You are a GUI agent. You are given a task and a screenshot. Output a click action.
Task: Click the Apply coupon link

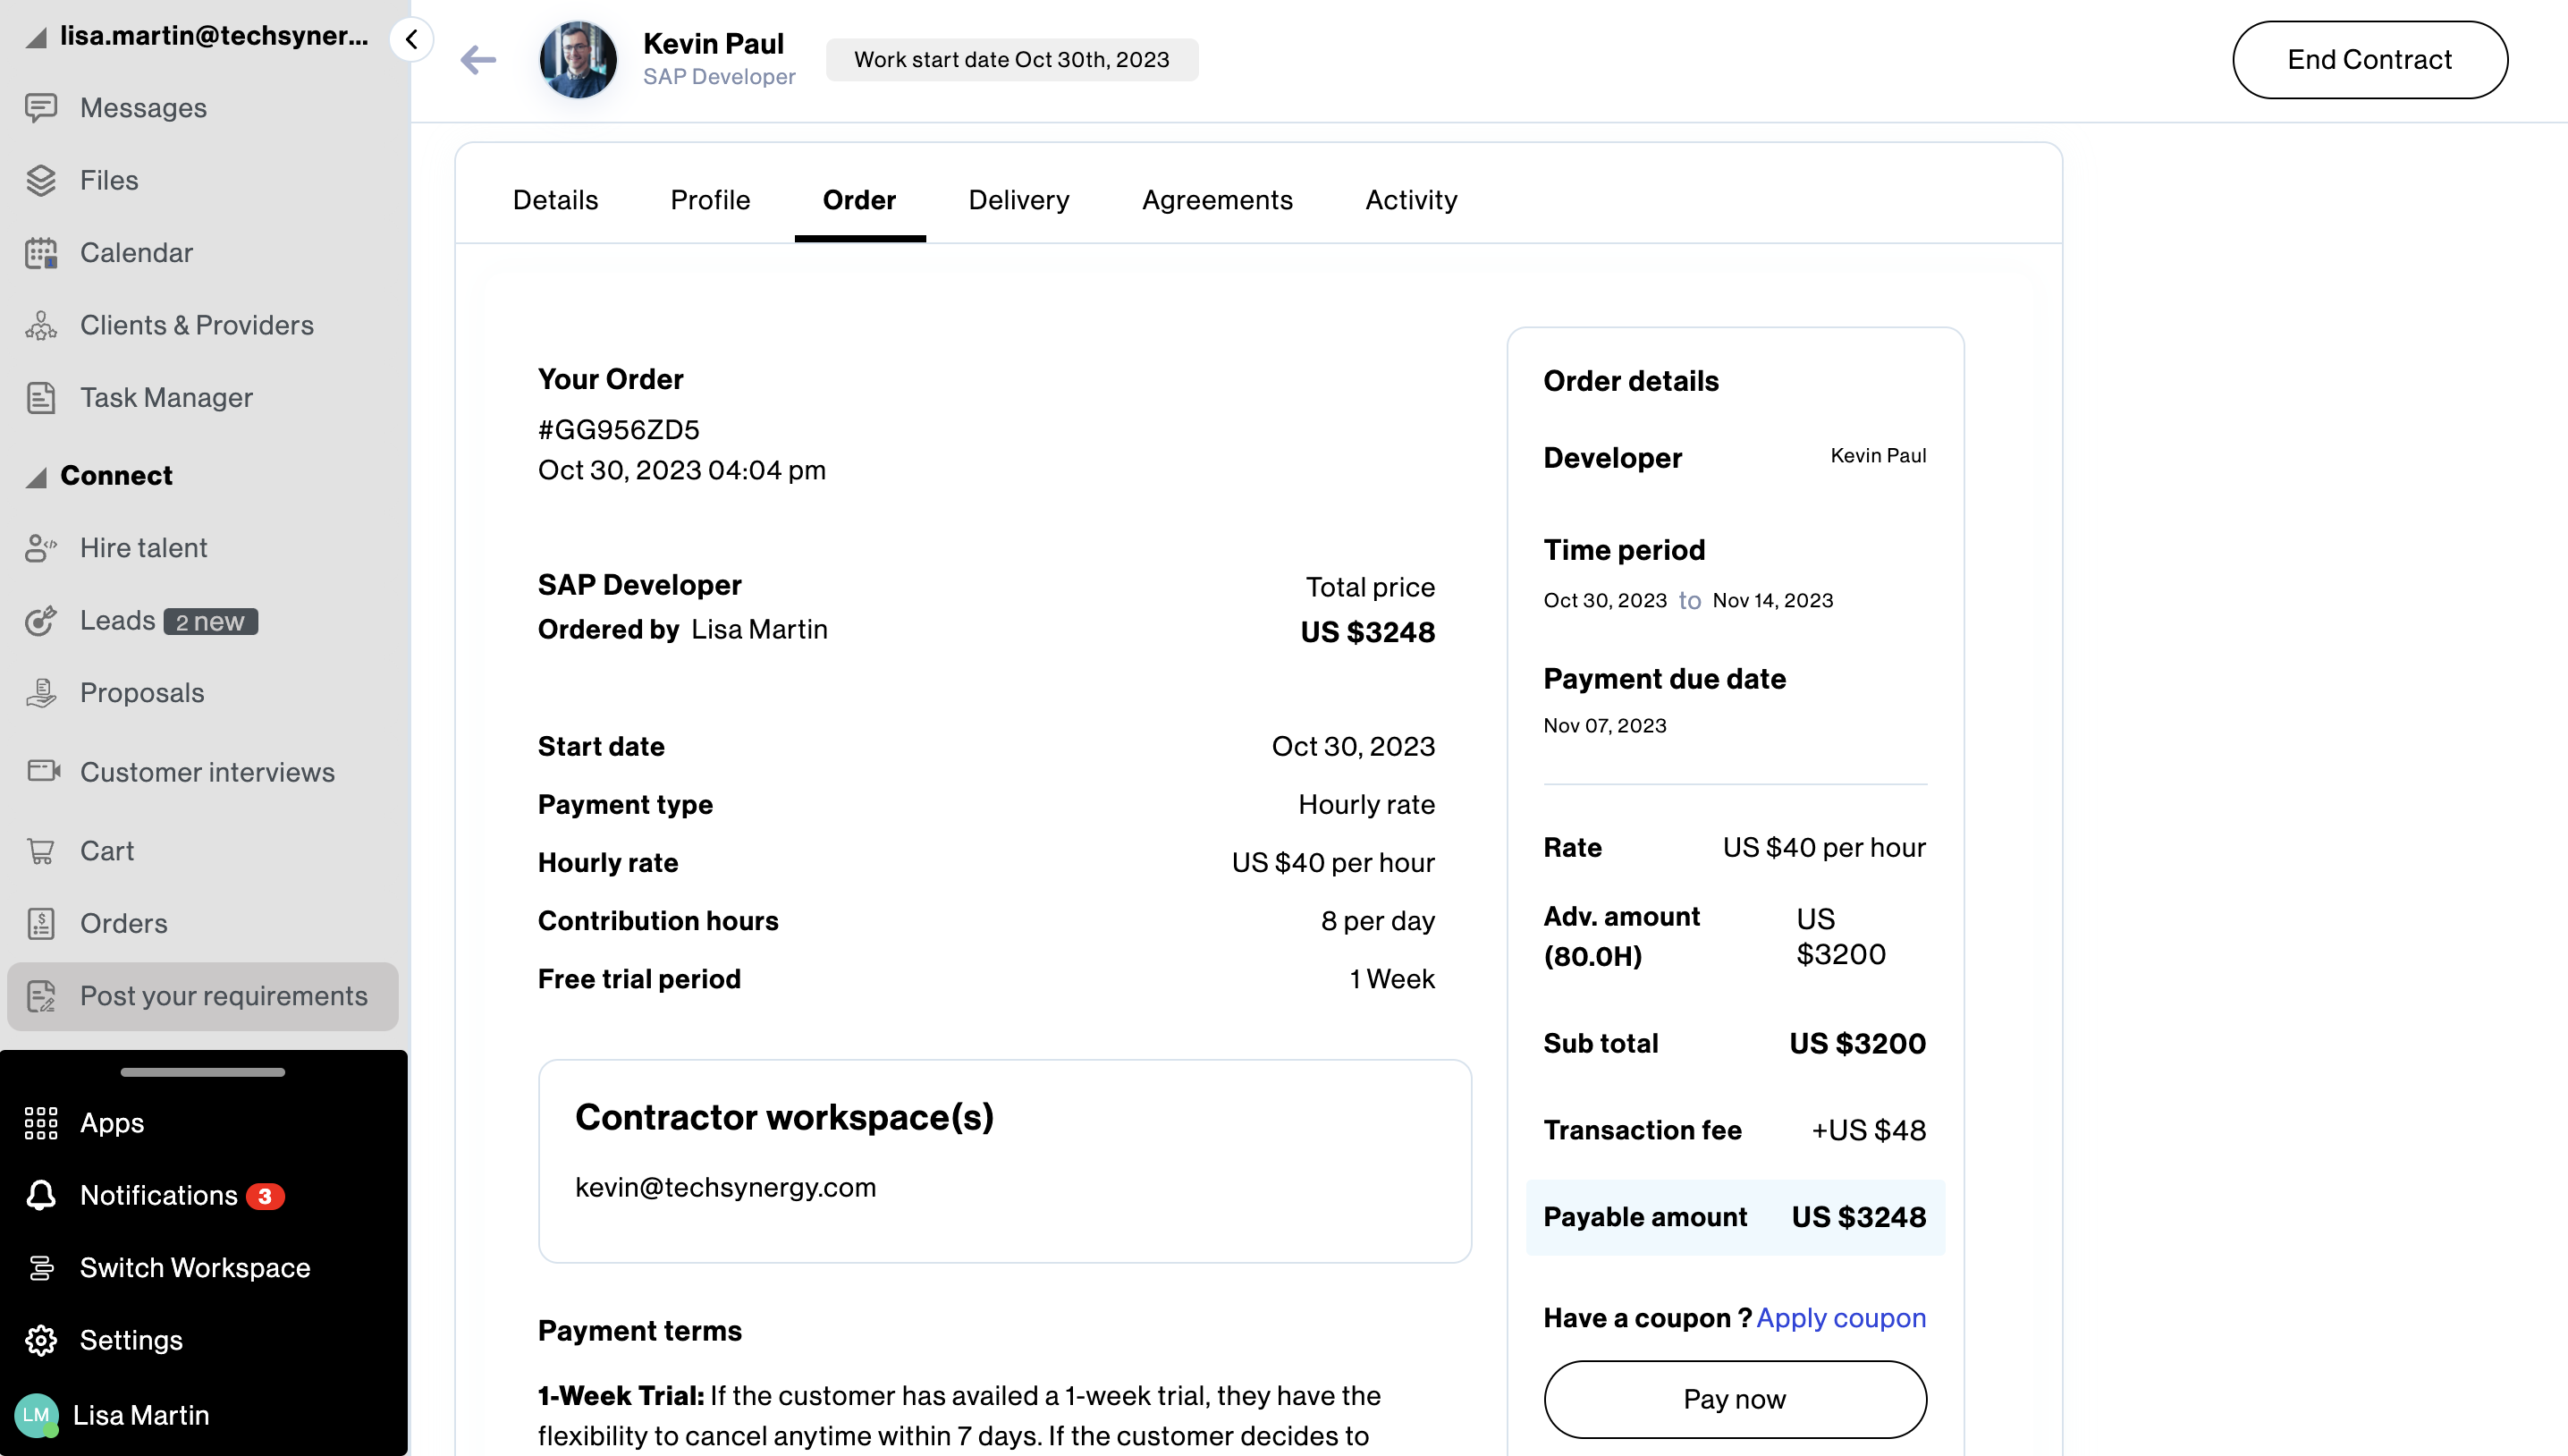click(x=1840, y=1318)
